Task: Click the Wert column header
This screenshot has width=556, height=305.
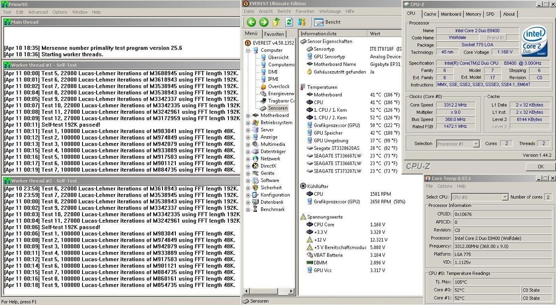Action: [x=384, y=34]
